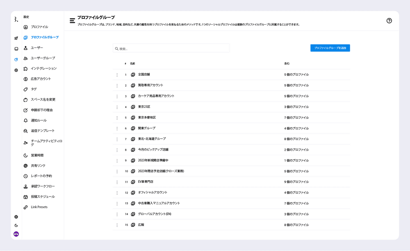Open the three-dot menu for EV車専門店

(x=117, y=182)
